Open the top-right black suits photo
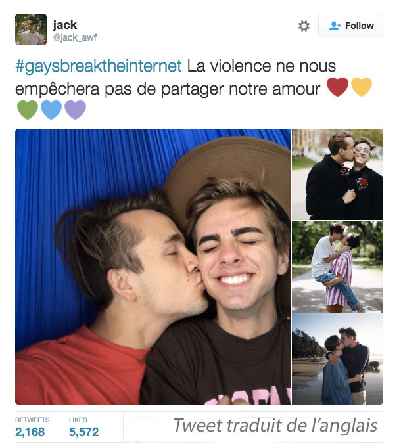Viewport: 401px width, 446px height. [x=337, y=174]
